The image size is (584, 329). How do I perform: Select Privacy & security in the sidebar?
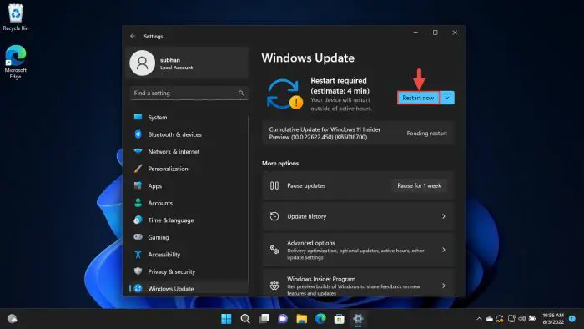point(189,271)
